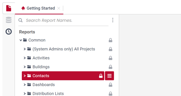Click the red report document icon

coord(9,8)
